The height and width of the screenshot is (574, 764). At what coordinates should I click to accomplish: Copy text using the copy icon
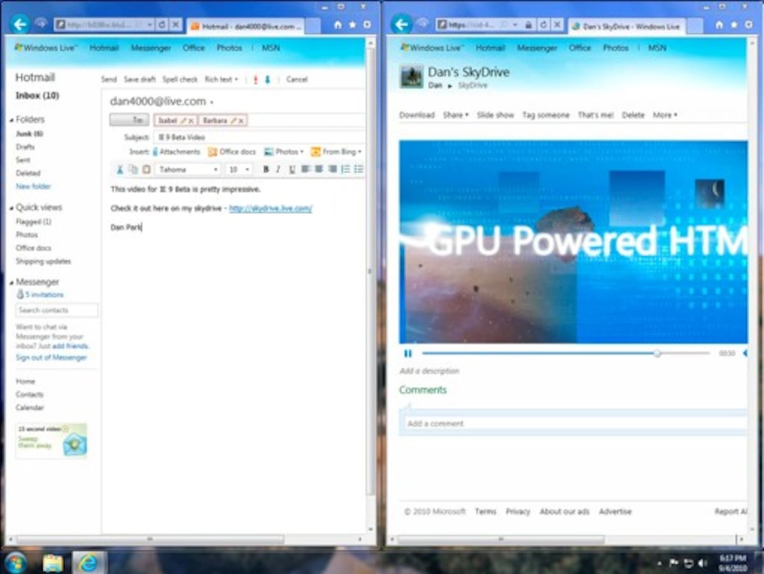pyautogui.click(x=133, y=169)
